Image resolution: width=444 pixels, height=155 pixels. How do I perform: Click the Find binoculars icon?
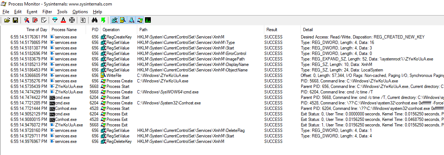tap(94, 20)
